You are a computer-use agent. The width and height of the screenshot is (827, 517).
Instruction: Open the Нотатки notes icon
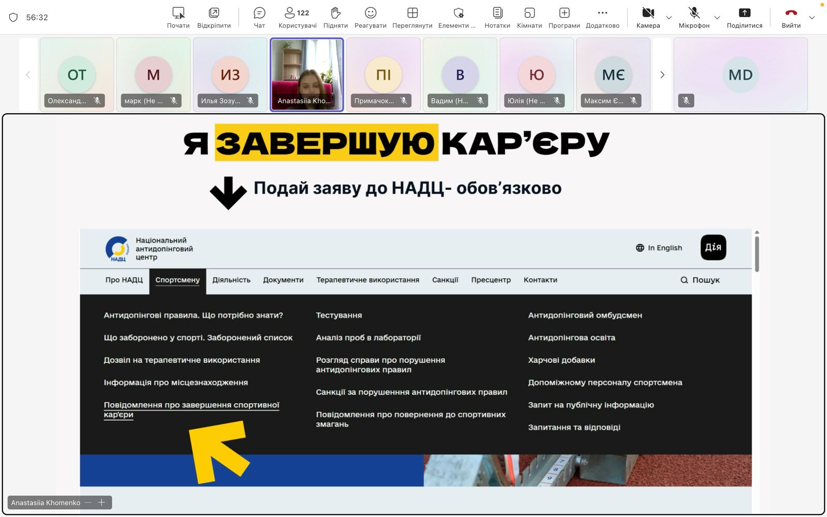(x=497, y=13)
